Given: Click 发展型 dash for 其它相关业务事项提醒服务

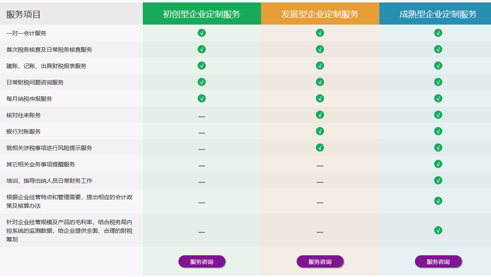Looking at the screenshot, I should click(320, 166).
